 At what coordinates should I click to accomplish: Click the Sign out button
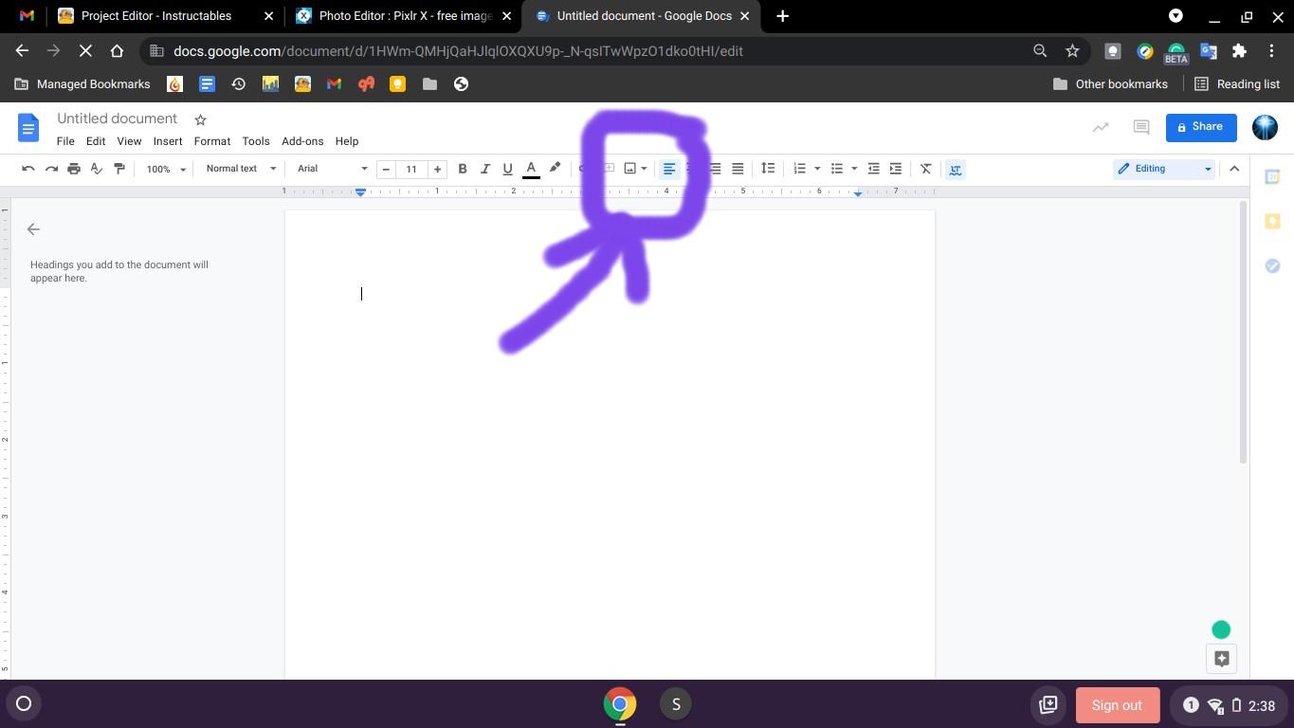(1116, 704)
